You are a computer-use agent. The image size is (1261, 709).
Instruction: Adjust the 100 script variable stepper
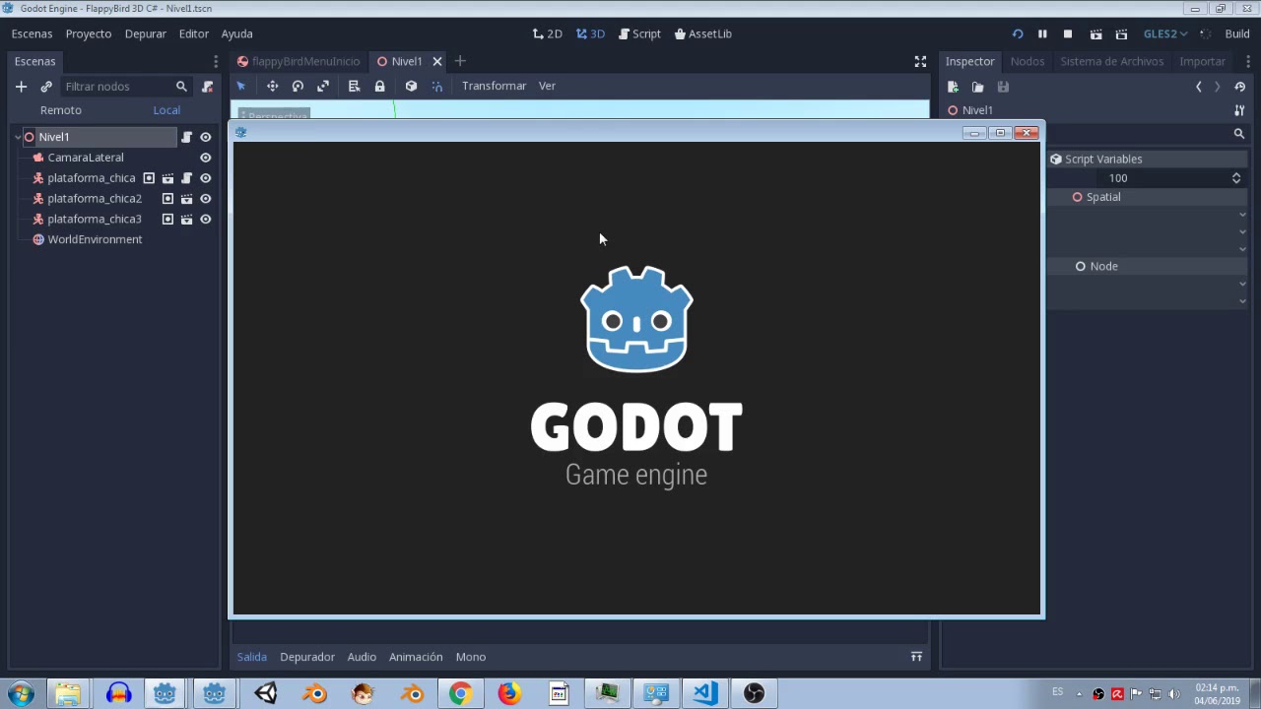tap(1236, 178)
